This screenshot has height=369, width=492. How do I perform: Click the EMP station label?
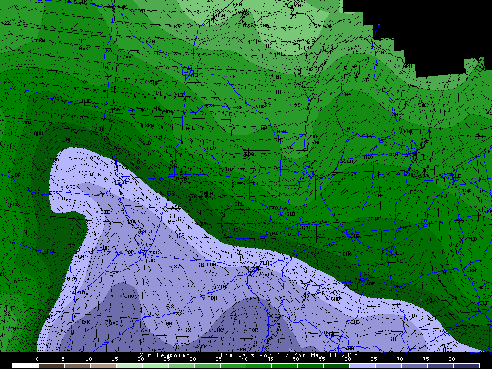click(113, 274)
